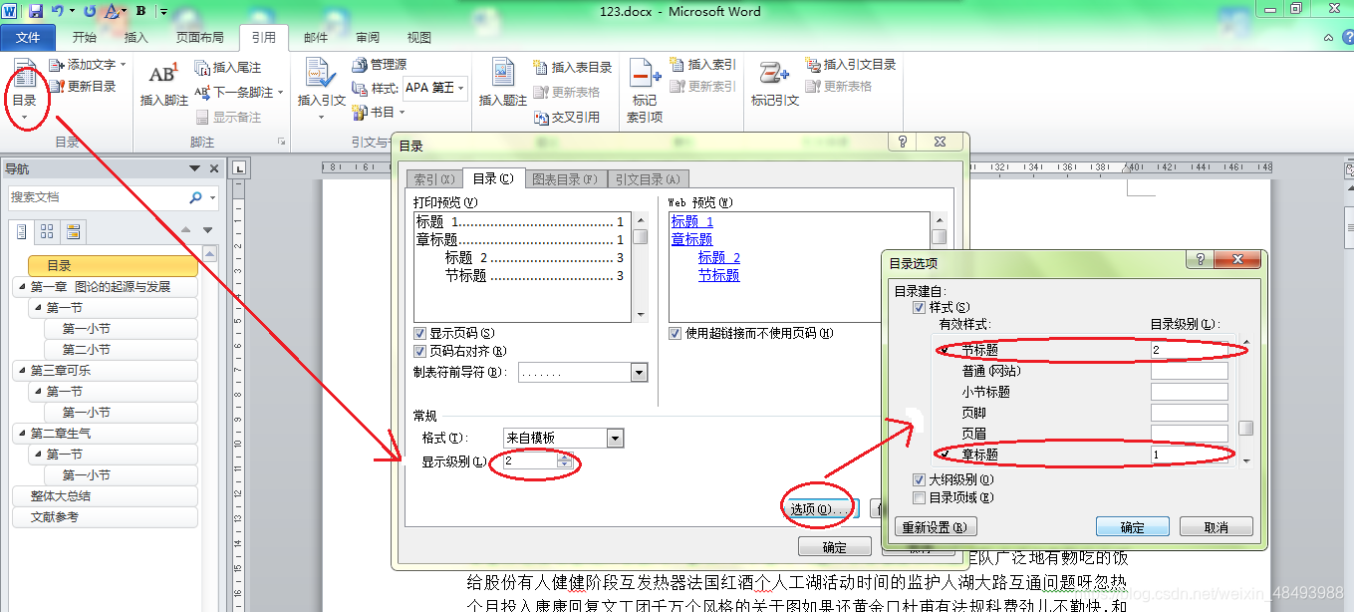The image size is (1354, 612).
Task: Open 管理源 manage sources
Action: (x=380, y=64)
